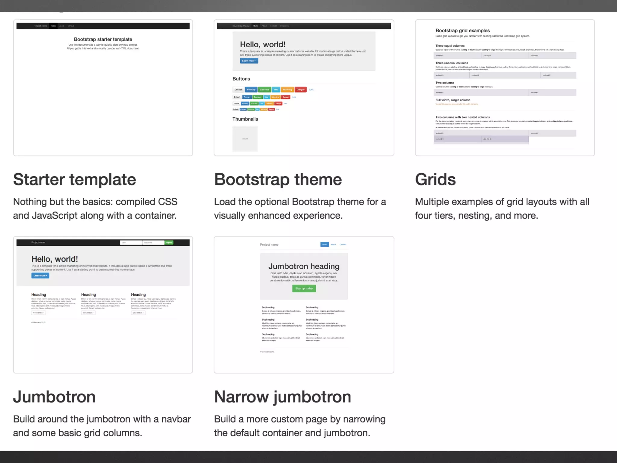The height and width of the screenshot is (463, 617).
Task: Click blue "Home" pill in Narrow jumbotron preview
Action: [x=324, y=244]
